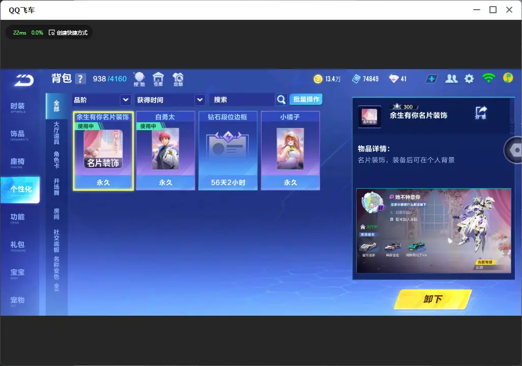The image size is (522, 366).
Task: Click the 22ms latency indicator
Action: (20, 33)
